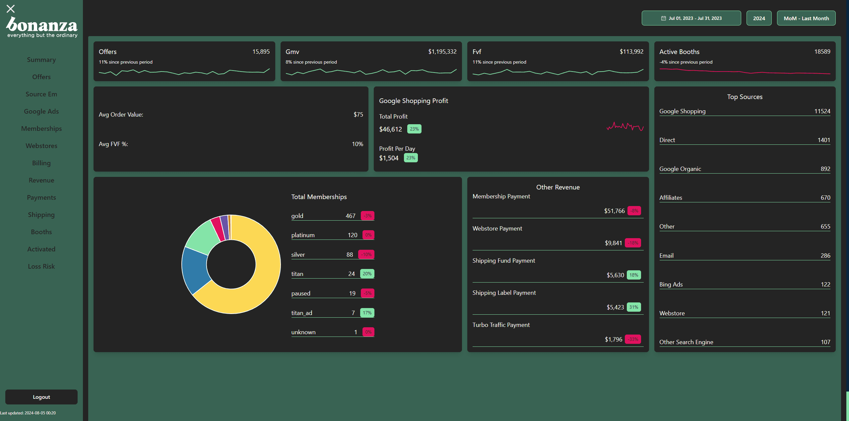Click the Fvf sparkline chart
Viewport: 849px width, 421px height.
tap(558, 72)
